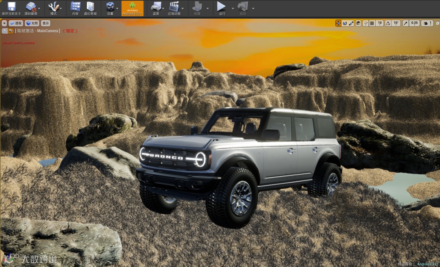Toggle the piloted camera view icon
Viewport: 440px width, 267px height.
click(x=11, y=31)
